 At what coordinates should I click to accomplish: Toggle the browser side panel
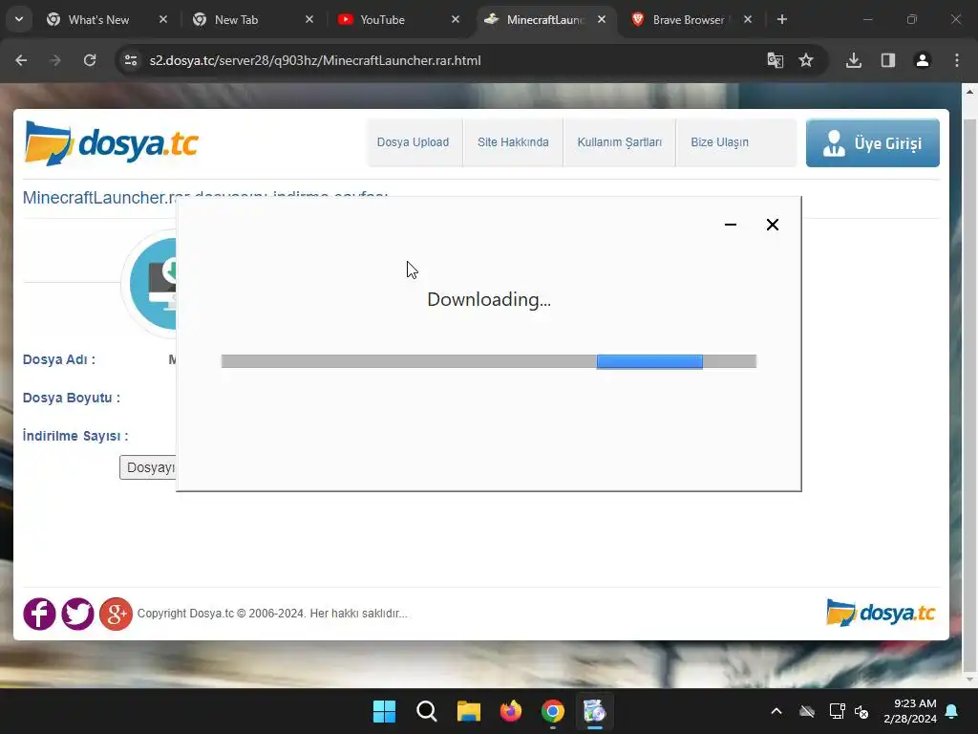(888, 60)
